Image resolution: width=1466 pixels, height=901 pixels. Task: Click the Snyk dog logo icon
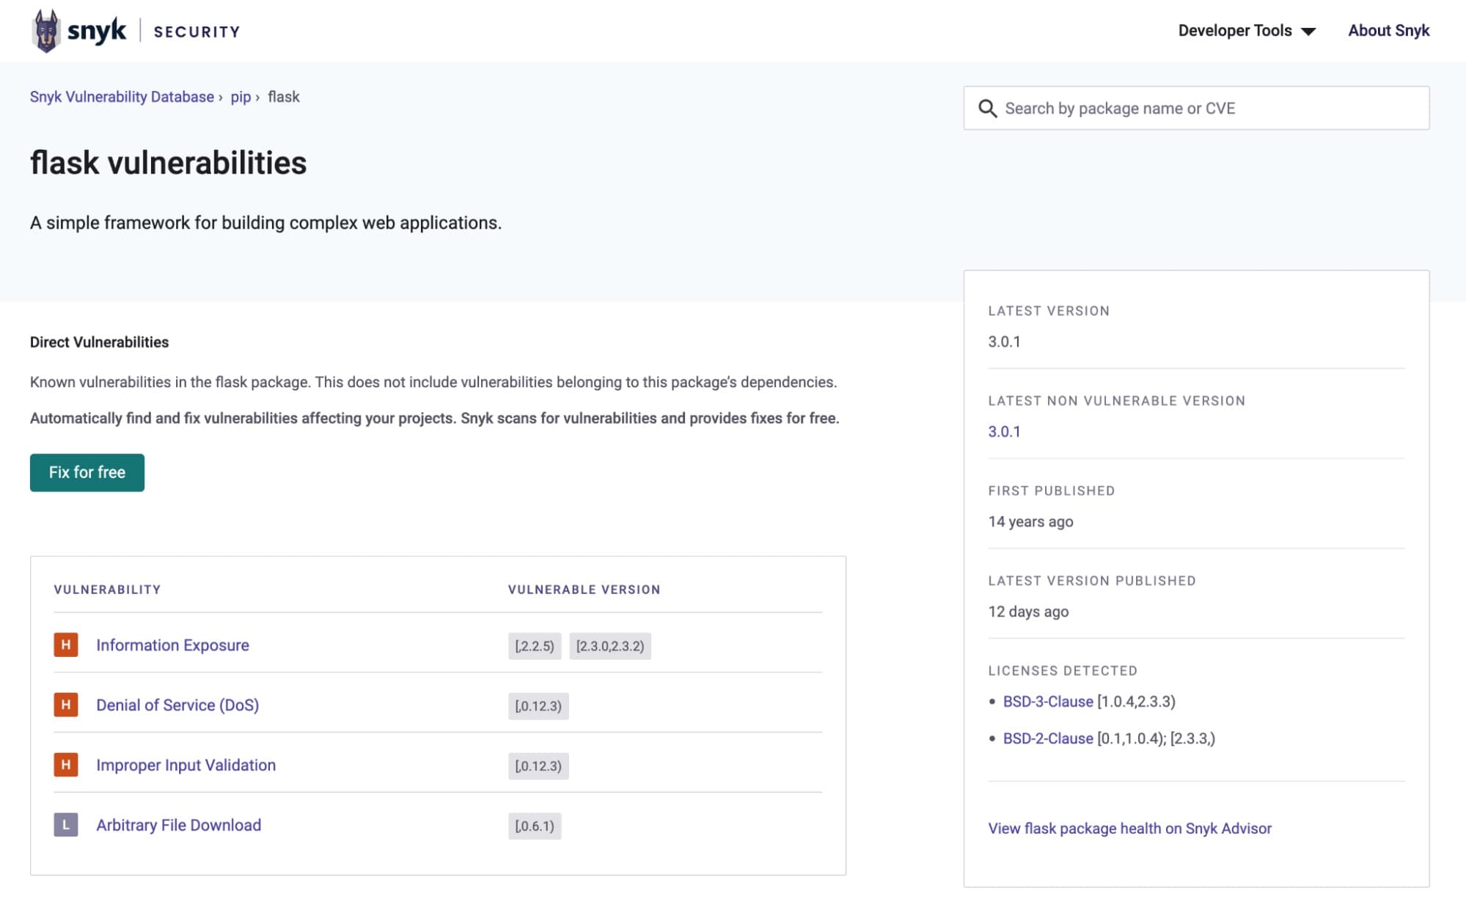(x=46, y=31)
